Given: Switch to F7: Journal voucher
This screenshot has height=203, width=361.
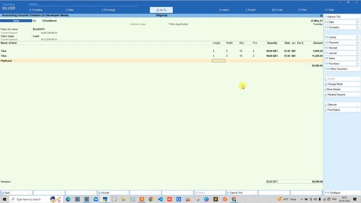Looking at the screenshot, I should (x=341, y=53).
